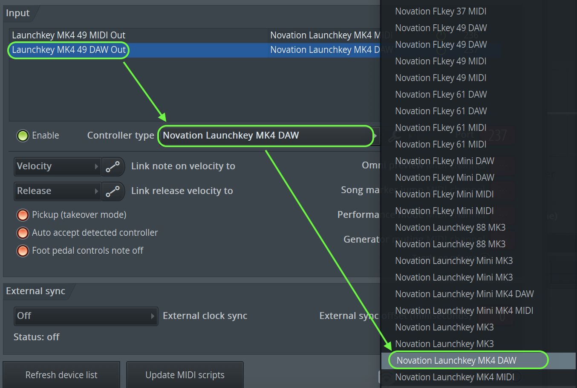Pick Novation FLkey 37 MIDI from list
The height and width of the screenshot is (388, 577).
pyautogui.click(x=479, y=12)
